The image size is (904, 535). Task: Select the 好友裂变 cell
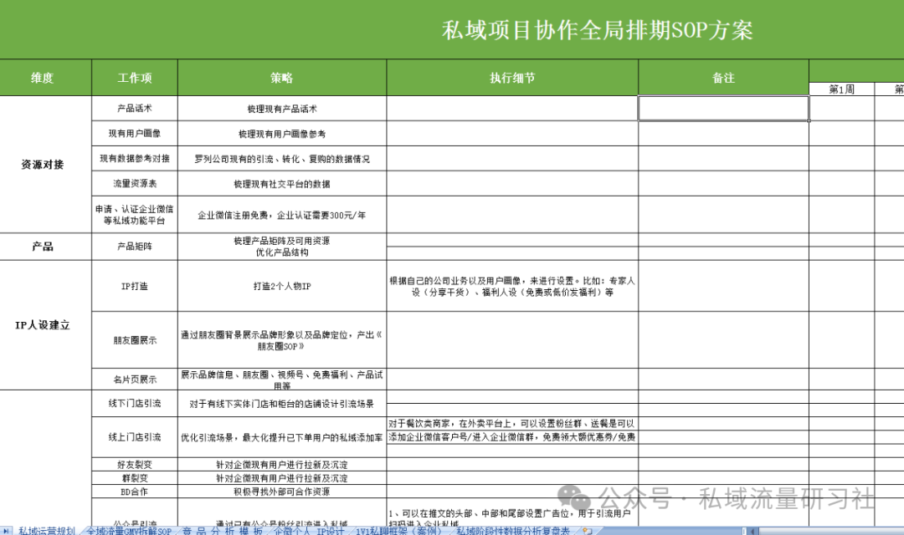135,464
